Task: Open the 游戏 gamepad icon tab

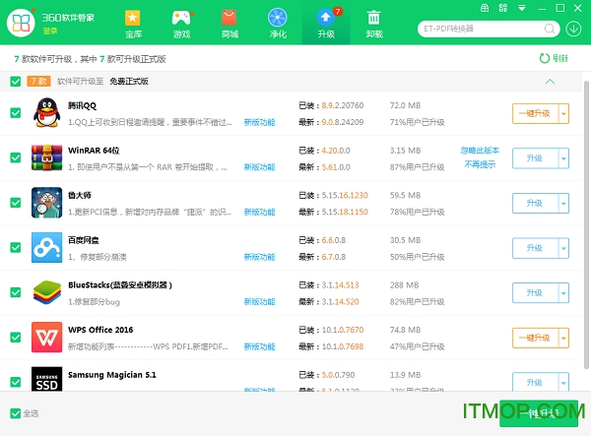Action: click(181, 25)
